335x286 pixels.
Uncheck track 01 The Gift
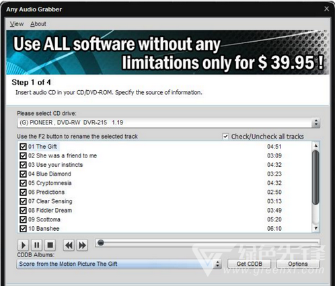point(23,147)
